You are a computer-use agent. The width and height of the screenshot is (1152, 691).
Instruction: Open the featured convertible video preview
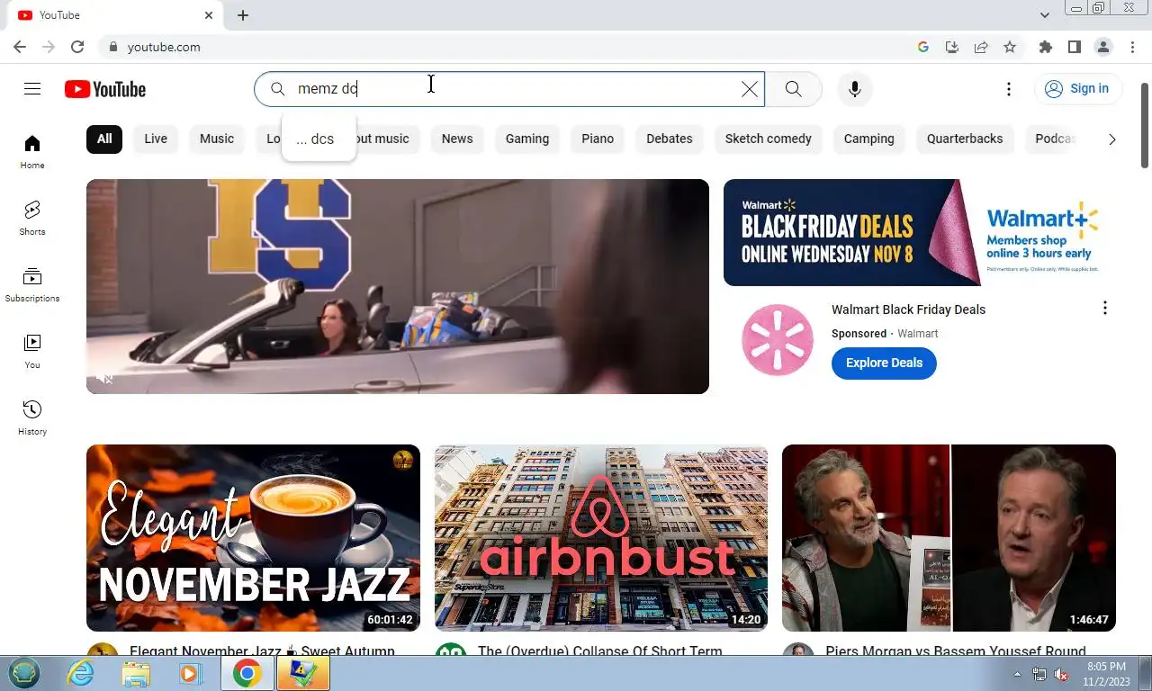pos(398,286)
